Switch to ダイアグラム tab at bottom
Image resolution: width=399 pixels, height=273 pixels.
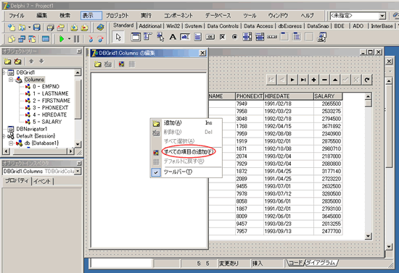pos(321,263)
